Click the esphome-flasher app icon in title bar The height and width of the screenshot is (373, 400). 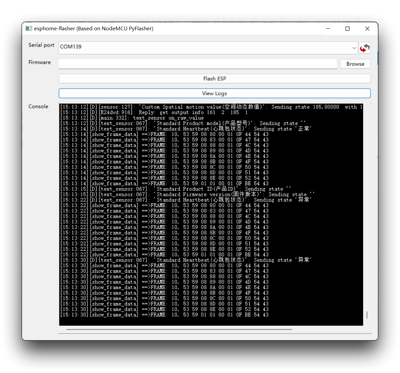29,28
